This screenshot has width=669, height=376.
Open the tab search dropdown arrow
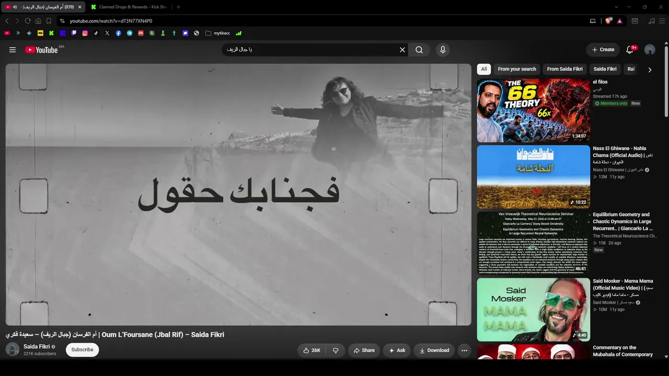tap(616, 7)
